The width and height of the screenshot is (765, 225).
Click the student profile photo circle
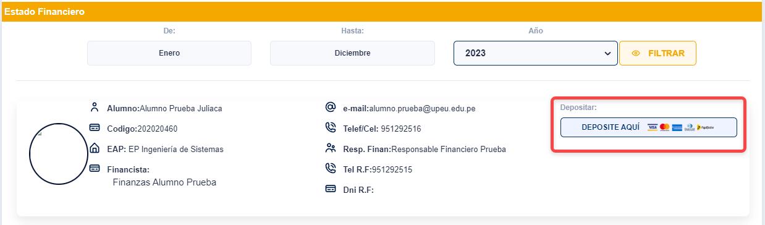(59, 153)
